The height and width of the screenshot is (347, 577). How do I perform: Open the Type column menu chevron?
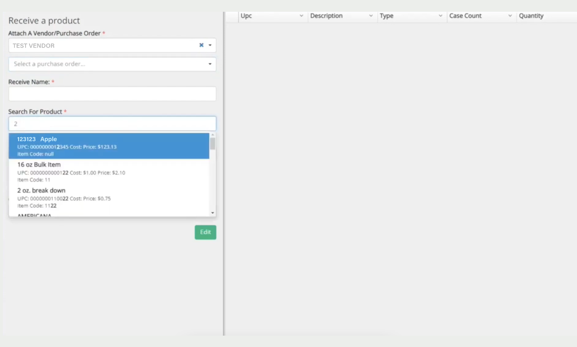point(440,16)
